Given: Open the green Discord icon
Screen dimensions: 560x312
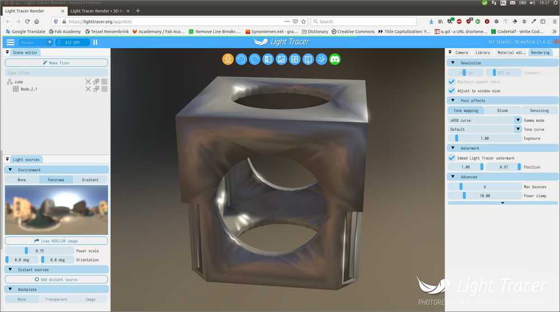Looking at the screenshot, I should (335, 59).
